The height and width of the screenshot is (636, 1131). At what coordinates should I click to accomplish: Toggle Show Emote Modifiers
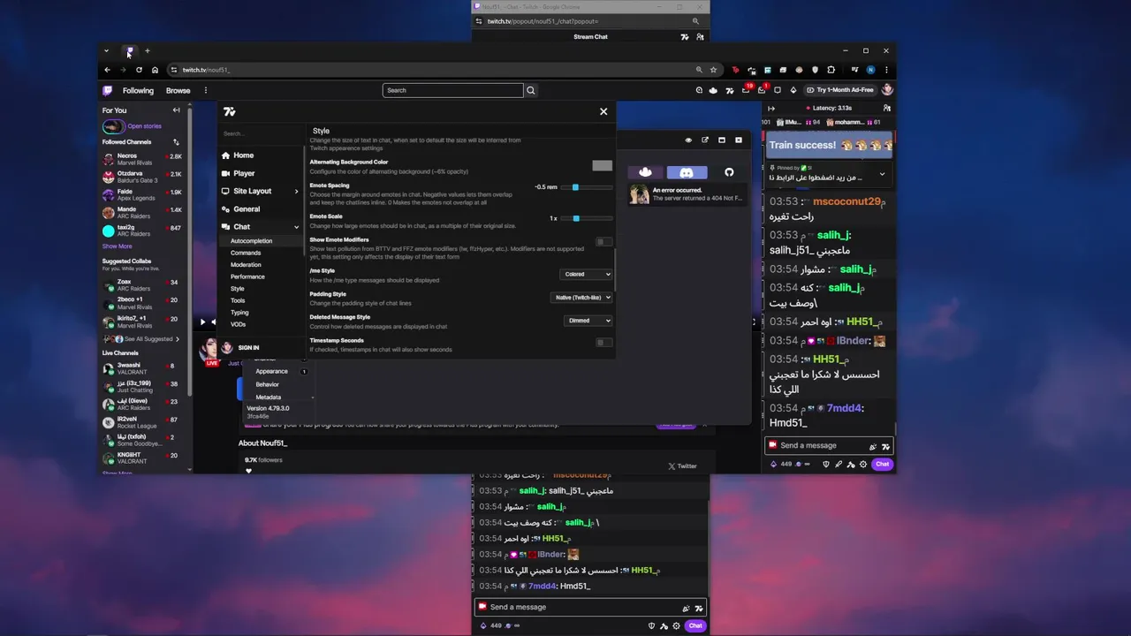click(603, 241)
